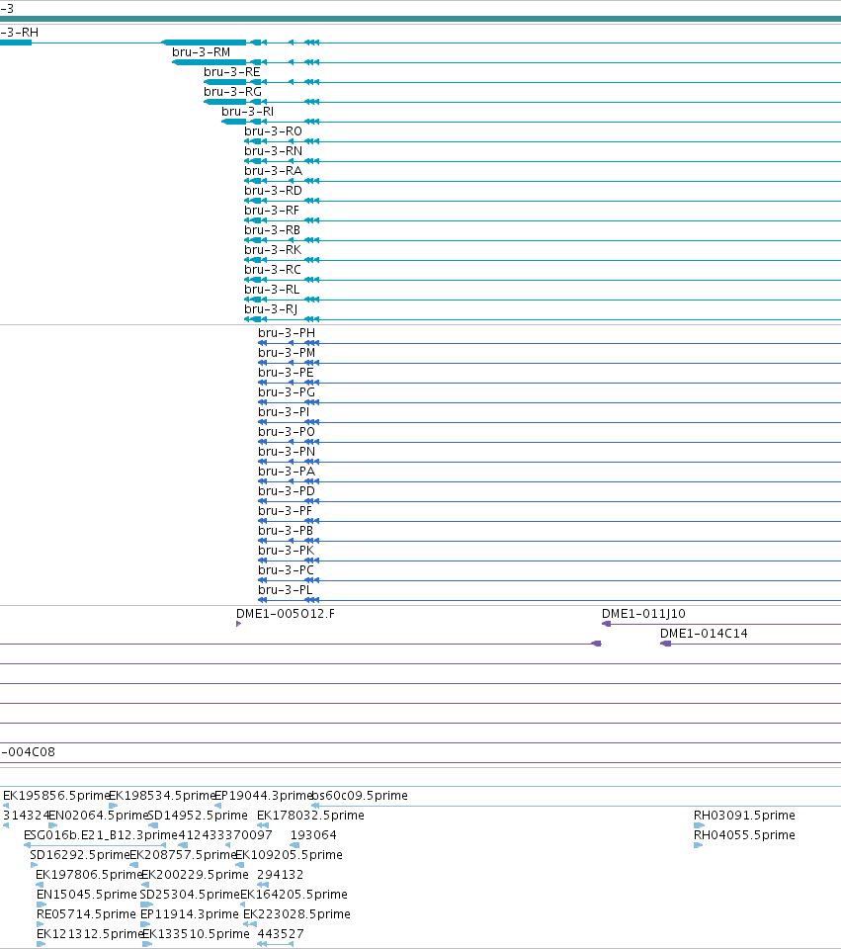
Task: Click the bru-3-RF transcript label
Action: coord(272,210)
